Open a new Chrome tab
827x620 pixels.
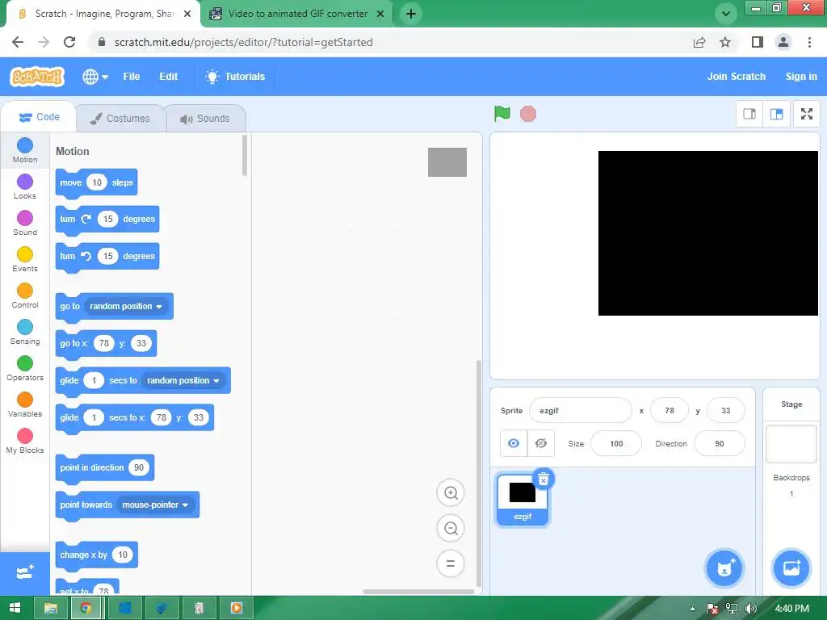coord(411,14)
